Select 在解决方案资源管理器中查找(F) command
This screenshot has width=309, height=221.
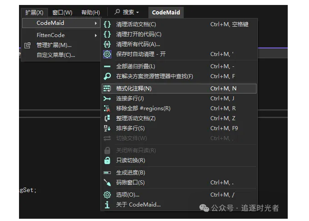[179, 76]
